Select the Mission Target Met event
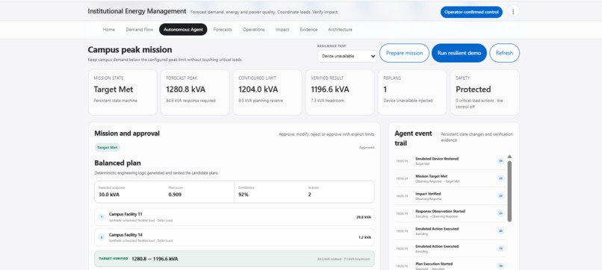602x270 pixels. [450, 178]
